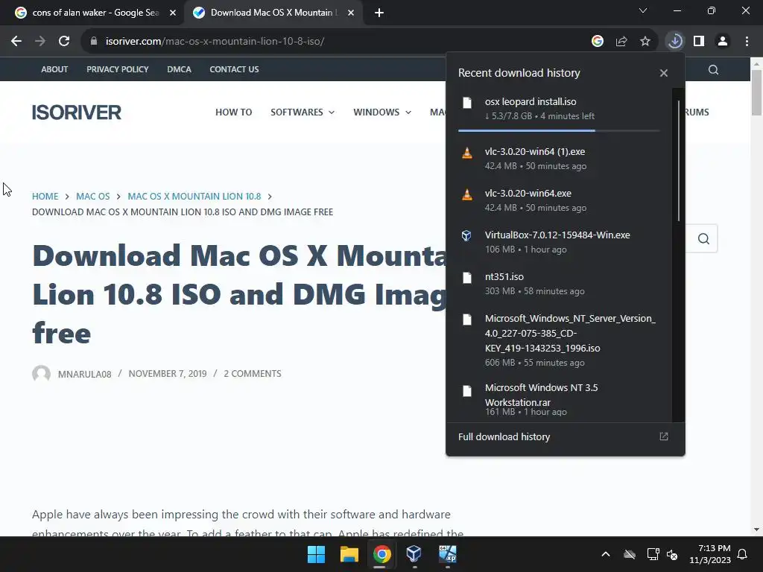This screenshot has height=572, width=763.
Task: Click the author avatar image
Action: [42, 374]
